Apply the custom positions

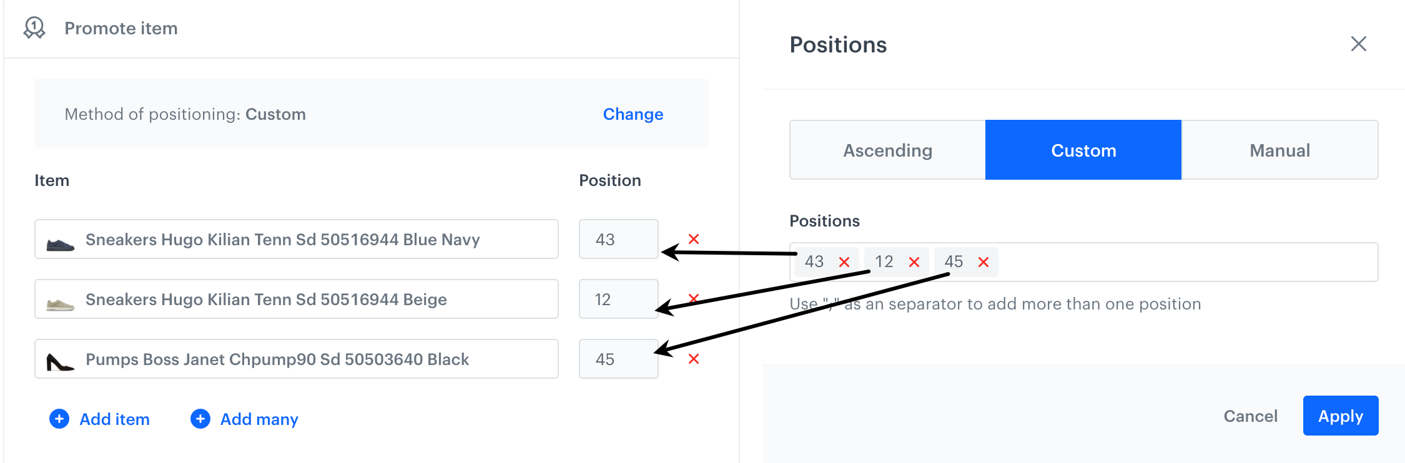tap(1340, 416)
